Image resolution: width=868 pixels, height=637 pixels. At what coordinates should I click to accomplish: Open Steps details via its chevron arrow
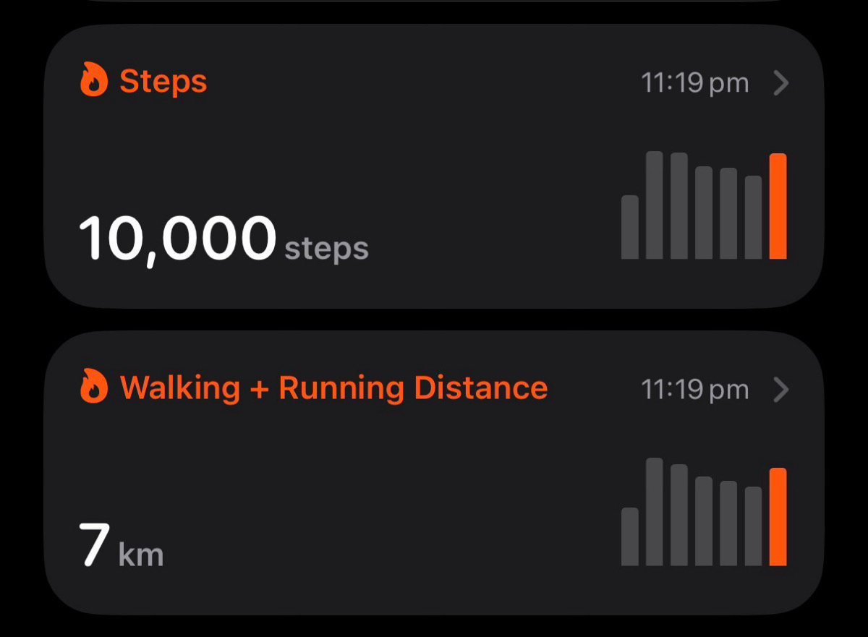[x=781, y=83]
